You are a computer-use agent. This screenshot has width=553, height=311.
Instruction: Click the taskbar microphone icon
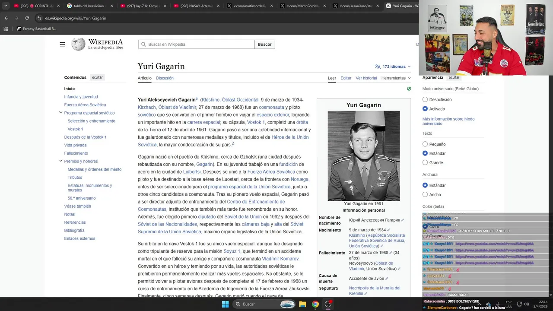coord(498,304)
